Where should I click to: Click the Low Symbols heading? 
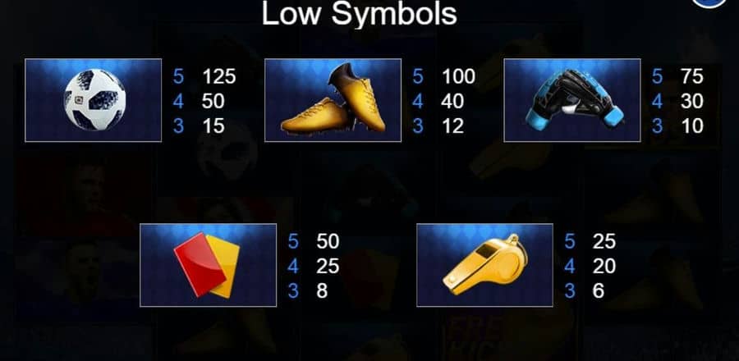point(359,14)
